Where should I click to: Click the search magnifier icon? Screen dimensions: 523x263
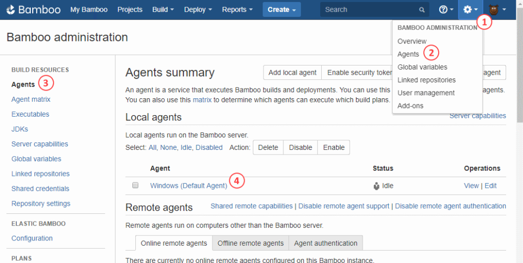[421, 10]
